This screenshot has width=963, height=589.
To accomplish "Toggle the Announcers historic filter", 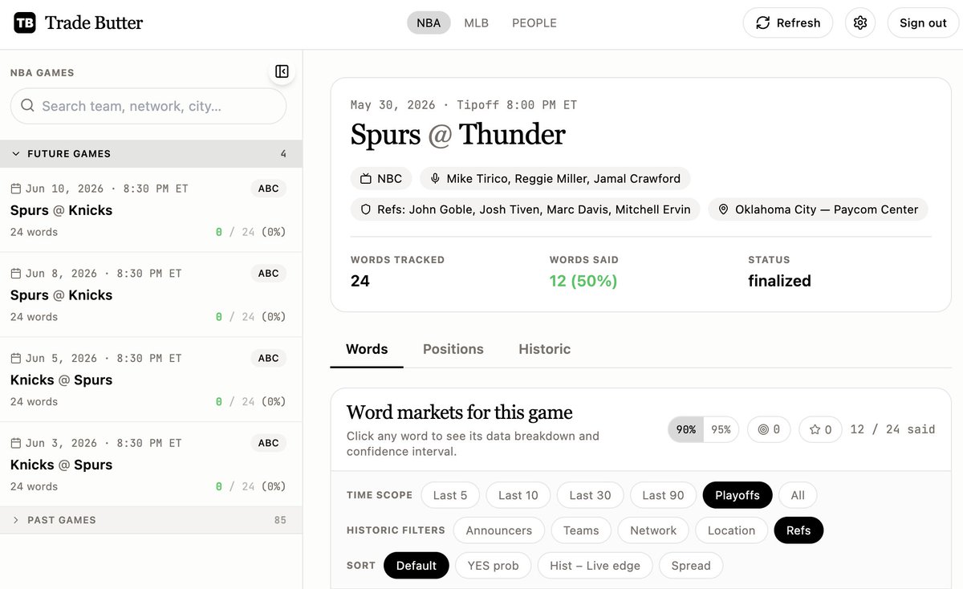I will [x=499, y=530].
